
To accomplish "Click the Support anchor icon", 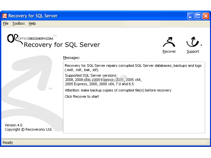I will click(193, 42).
